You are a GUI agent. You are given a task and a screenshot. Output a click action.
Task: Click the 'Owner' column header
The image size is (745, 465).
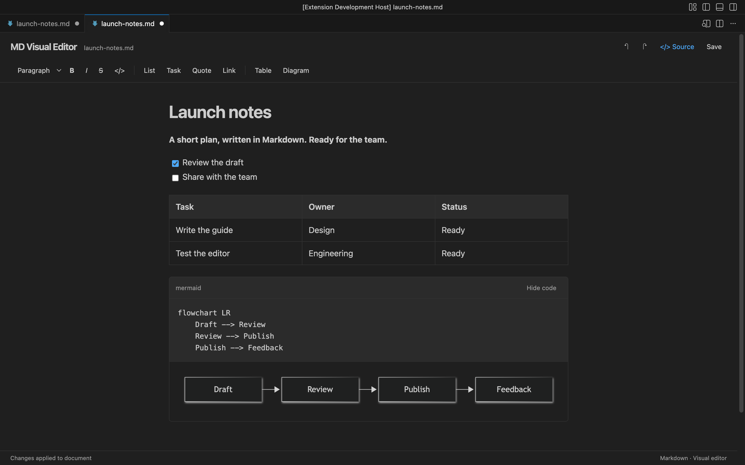[369, 207]
